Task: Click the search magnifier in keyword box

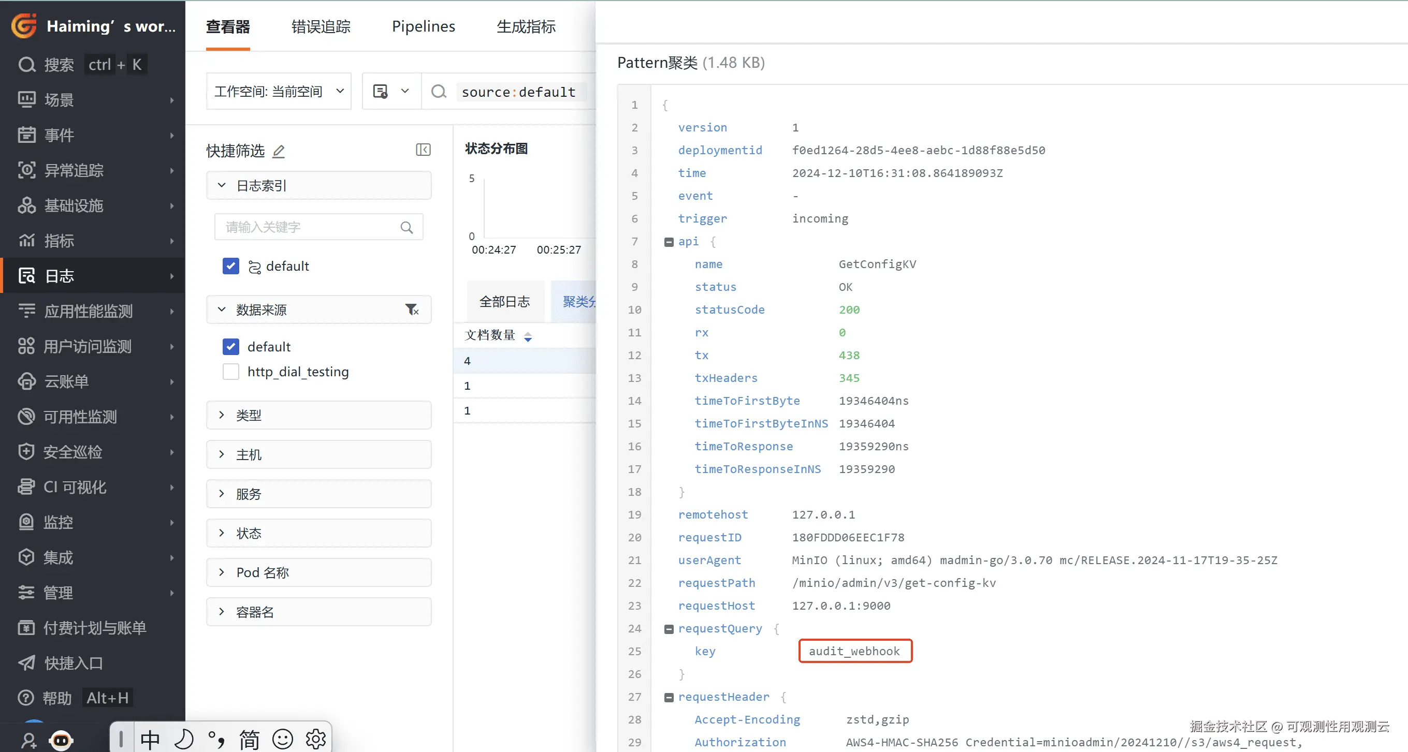Action: [406, 227]
